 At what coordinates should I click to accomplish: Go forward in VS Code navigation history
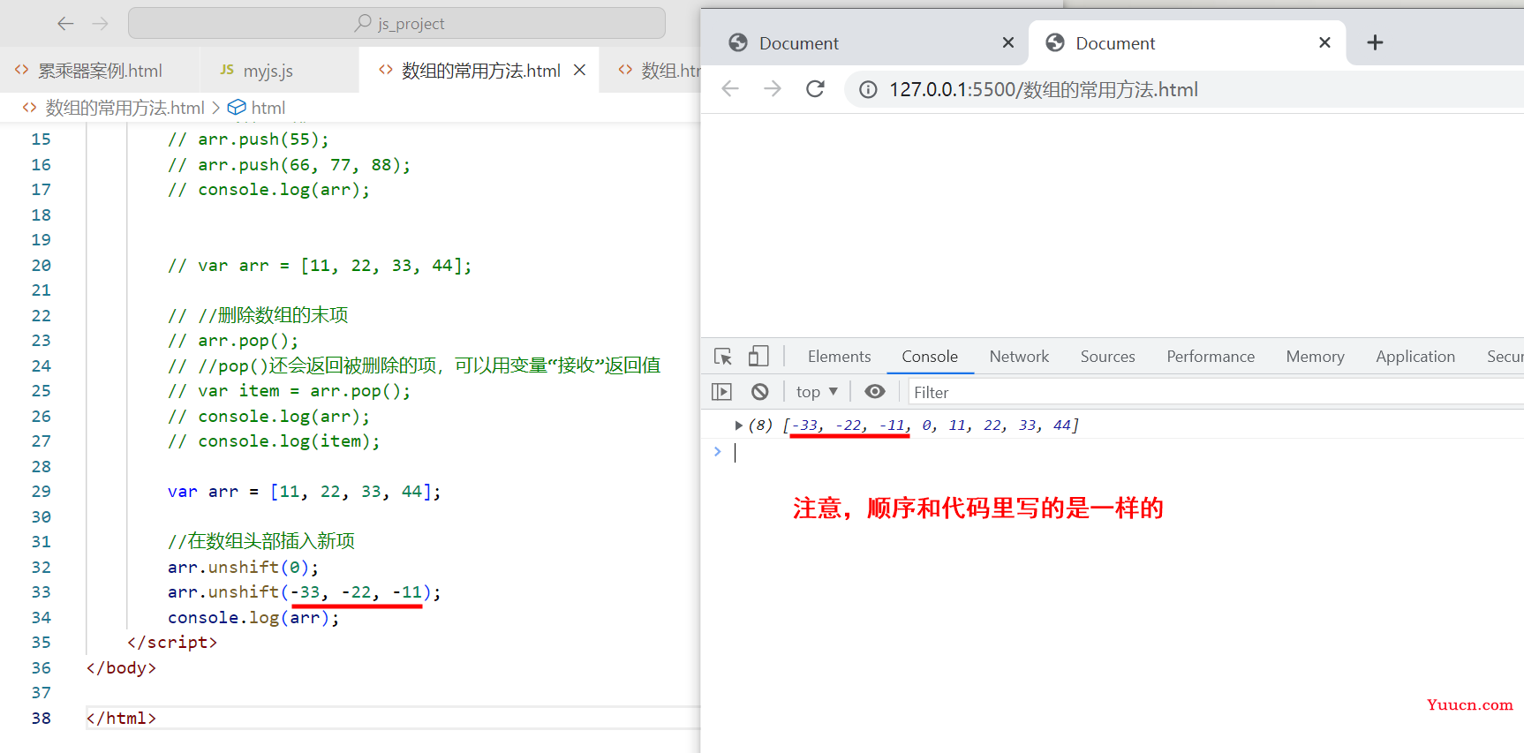pos(100,24)
